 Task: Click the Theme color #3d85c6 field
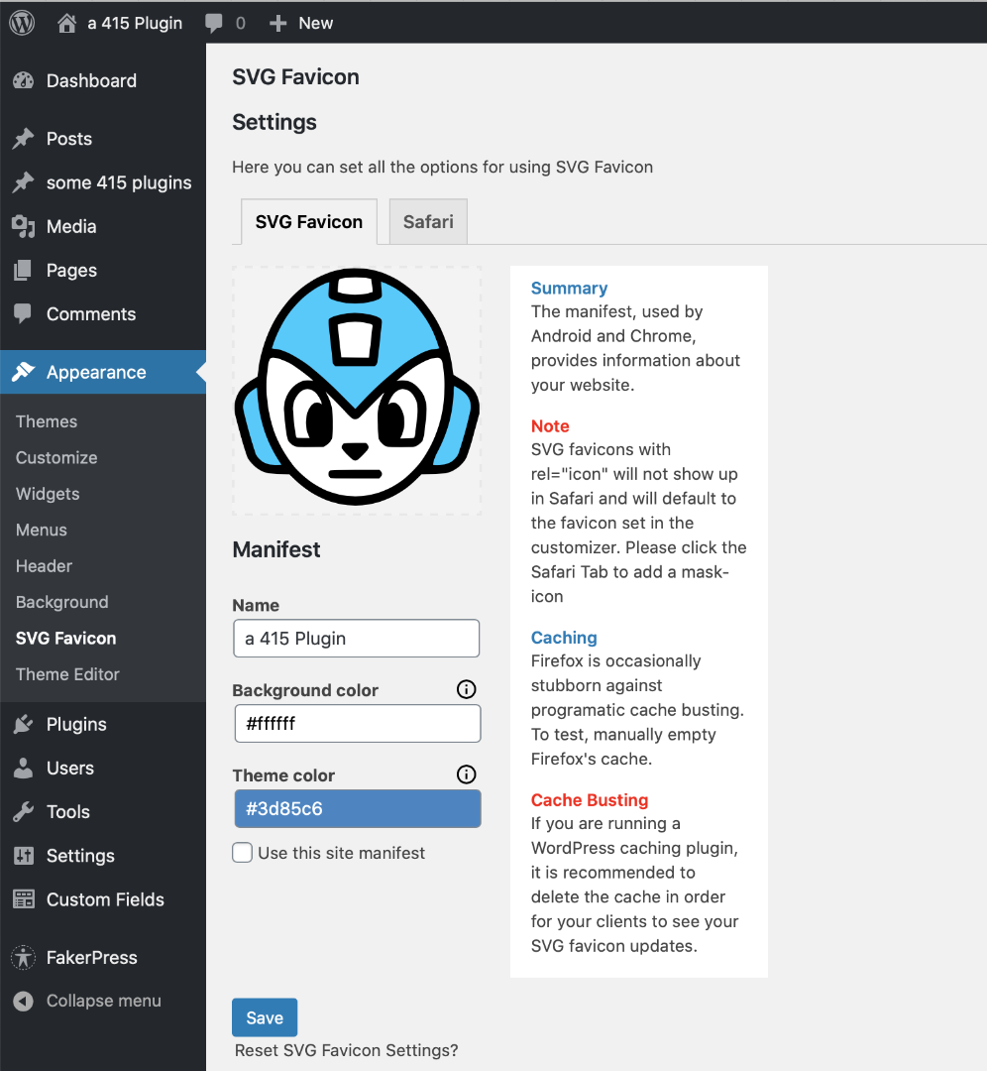357,809
